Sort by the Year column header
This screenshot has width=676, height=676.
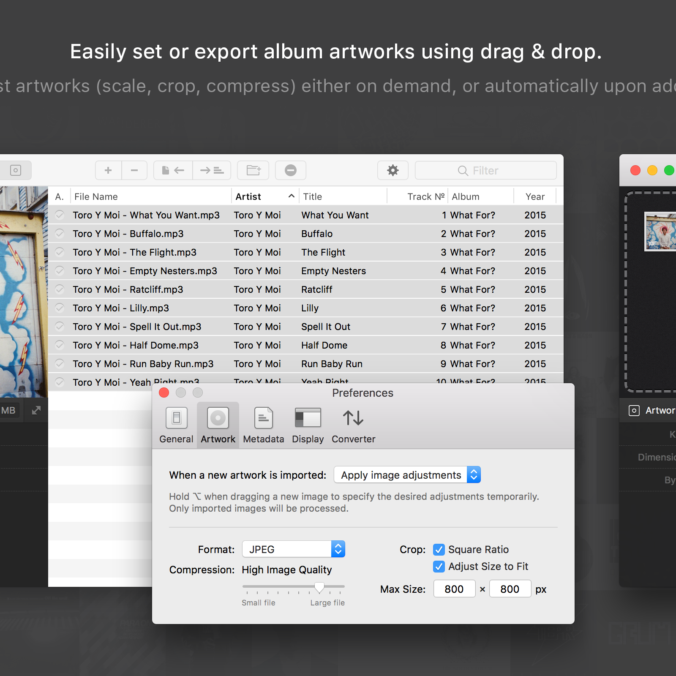point(535,196)
